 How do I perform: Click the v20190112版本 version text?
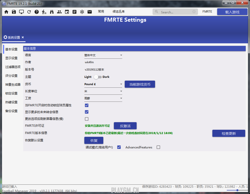click(x=94, y=70)
